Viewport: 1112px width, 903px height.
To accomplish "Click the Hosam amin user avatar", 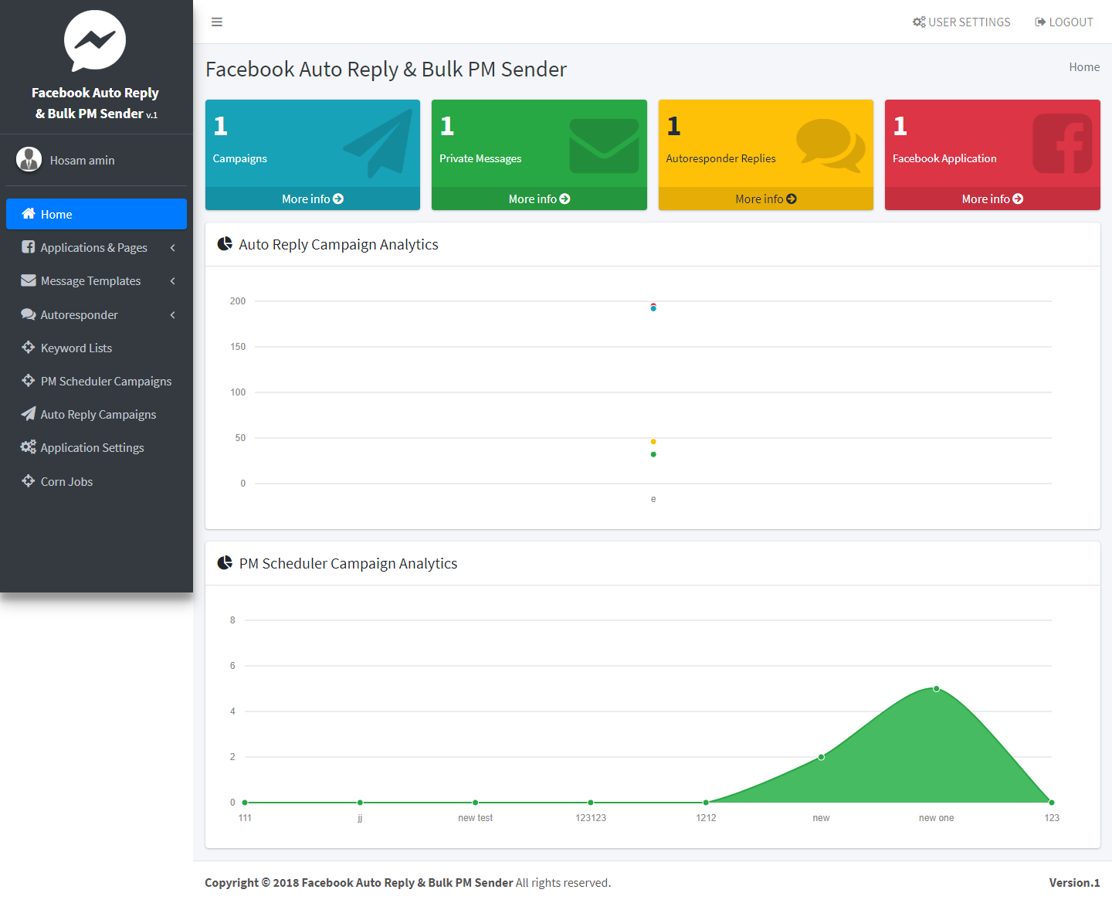I will pos(29,160).
